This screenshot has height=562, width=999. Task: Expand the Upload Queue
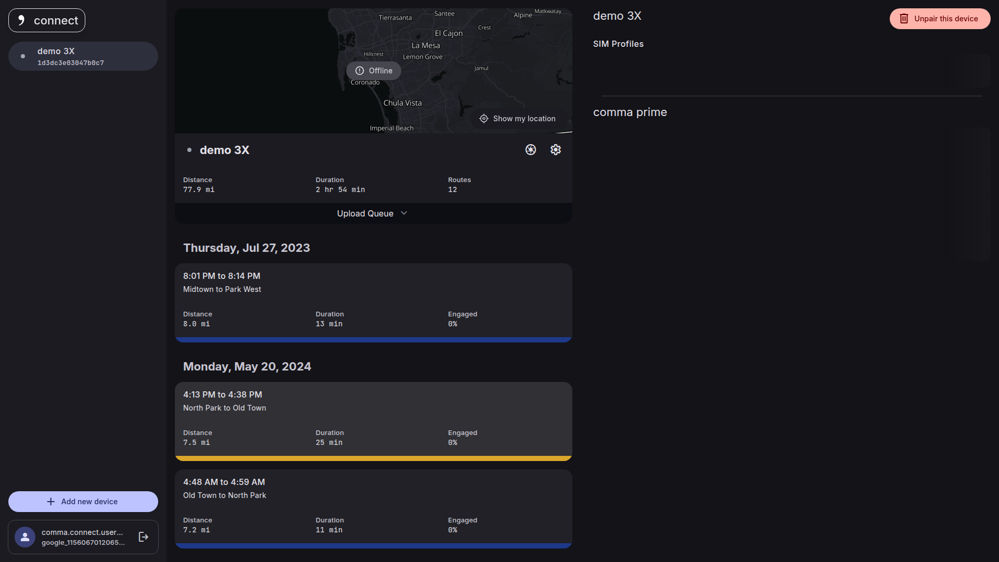365,213
